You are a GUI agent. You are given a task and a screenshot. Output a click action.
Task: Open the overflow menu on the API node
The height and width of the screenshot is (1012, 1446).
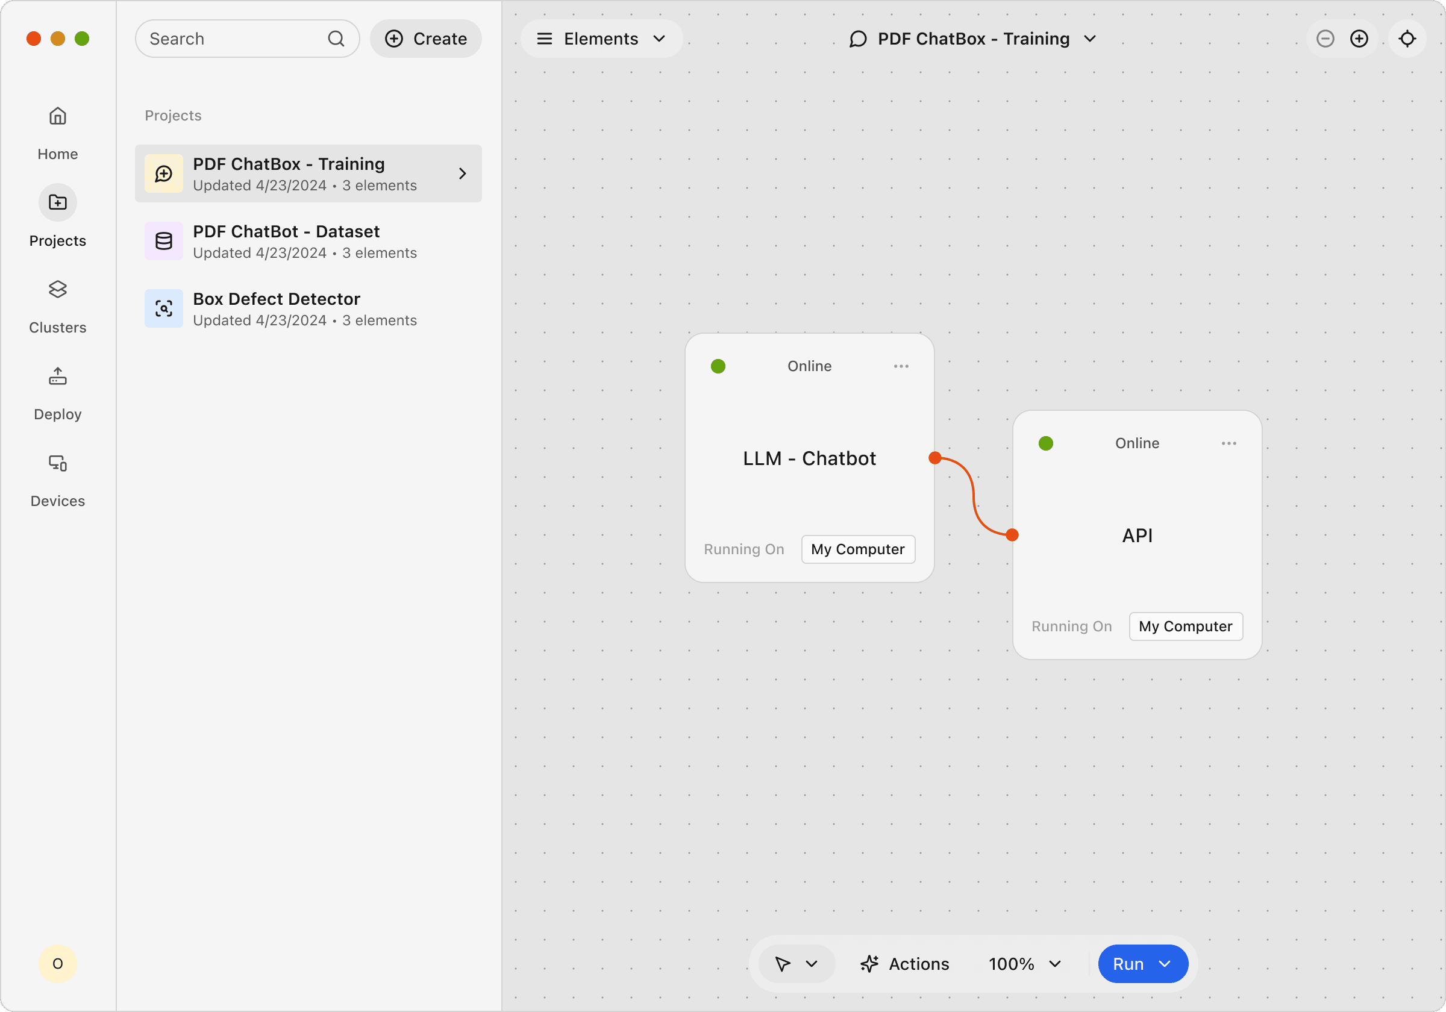click(x=1228, y=443)
